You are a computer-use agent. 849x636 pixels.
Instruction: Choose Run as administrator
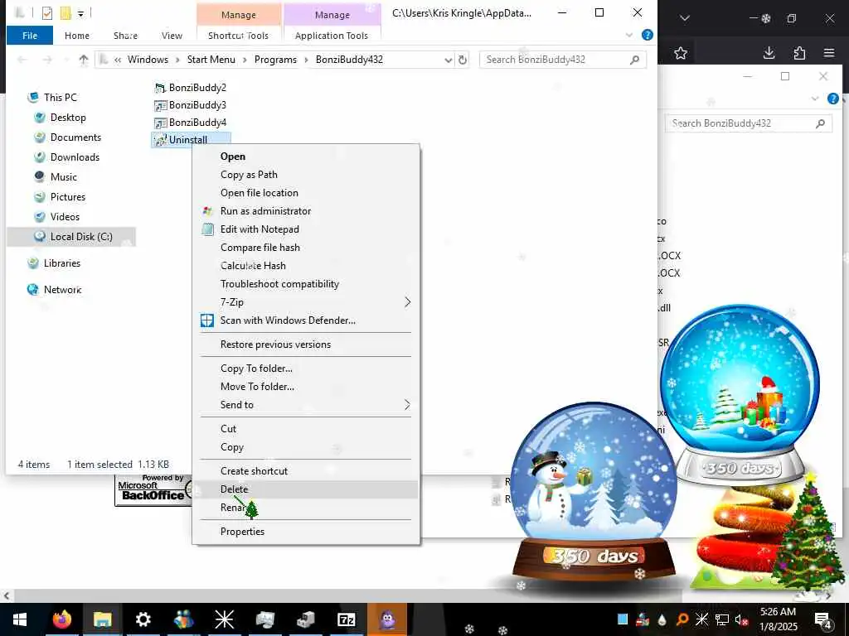[x=306, y=211]
